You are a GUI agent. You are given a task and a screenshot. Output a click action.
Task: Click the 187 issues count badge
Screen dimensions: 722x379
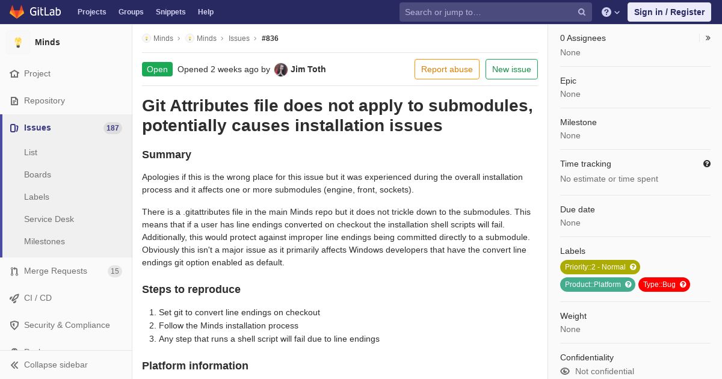(x=113, y=128)
